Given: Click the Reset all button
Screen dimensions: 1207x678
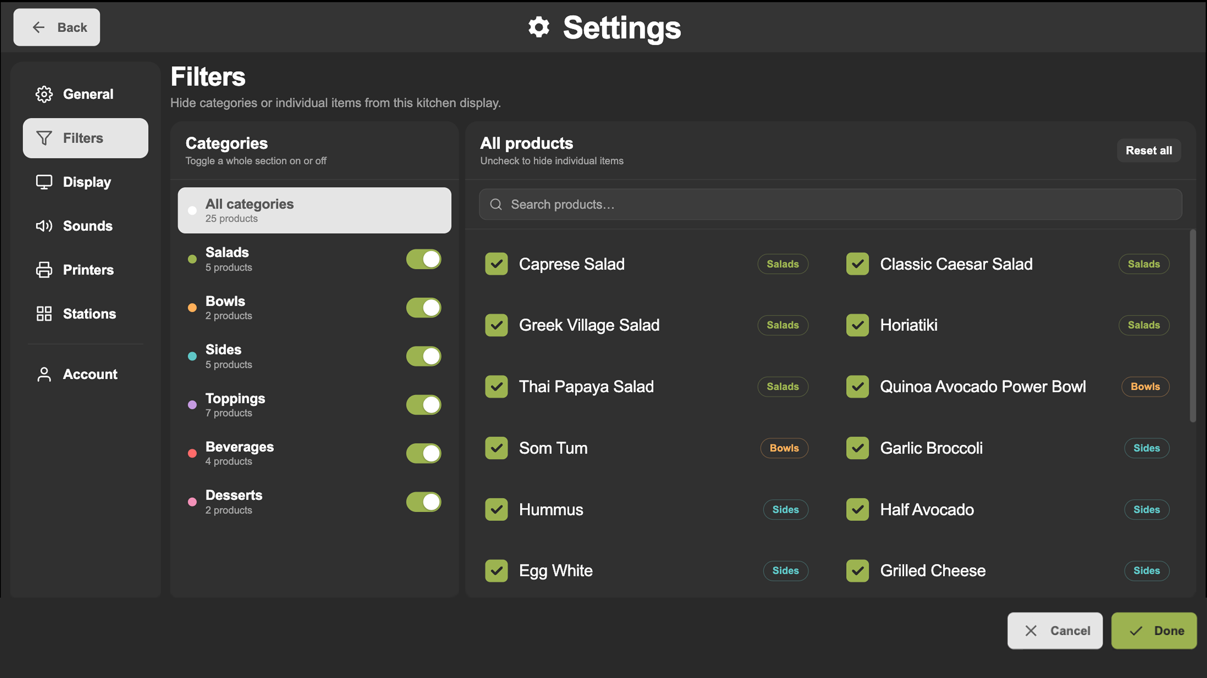Looking at the screenshot, I should [x=1149, y=151].
